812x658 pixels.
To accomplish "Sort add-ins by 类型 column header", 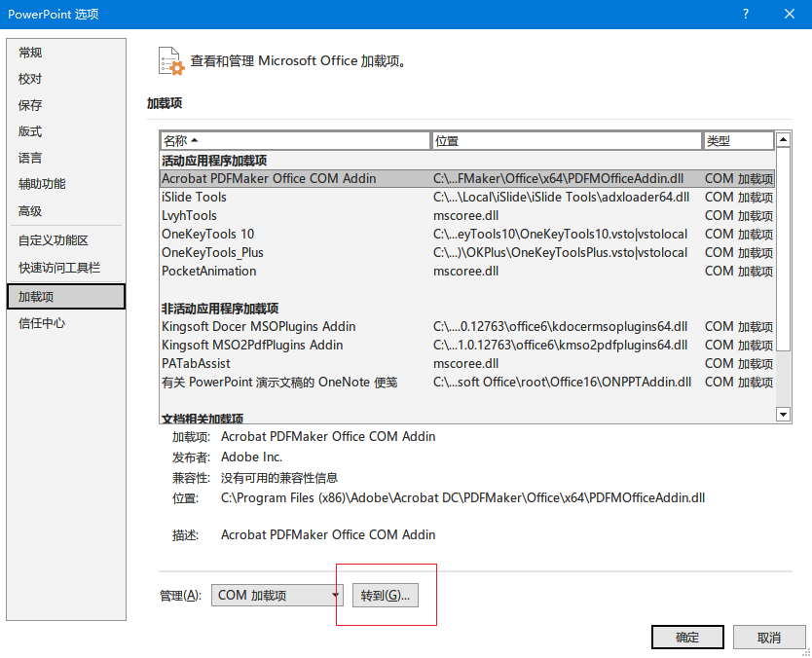I will click(738, 141).
